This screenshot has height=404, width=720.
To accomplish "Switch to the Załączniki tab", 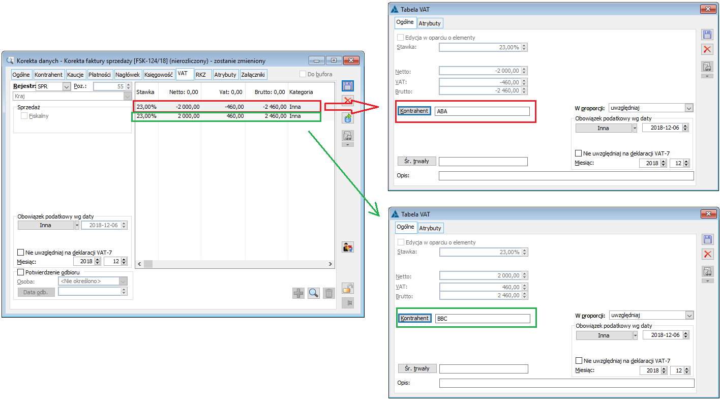I will pos(253,75).
